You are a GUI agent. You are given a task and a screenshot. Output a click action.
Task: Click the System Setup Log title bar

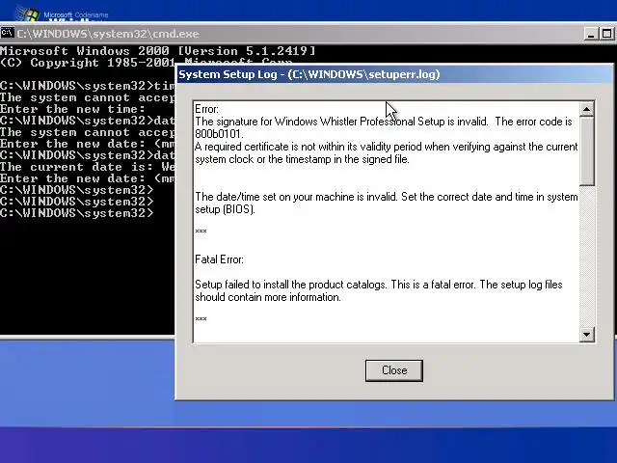click(394, 74)
